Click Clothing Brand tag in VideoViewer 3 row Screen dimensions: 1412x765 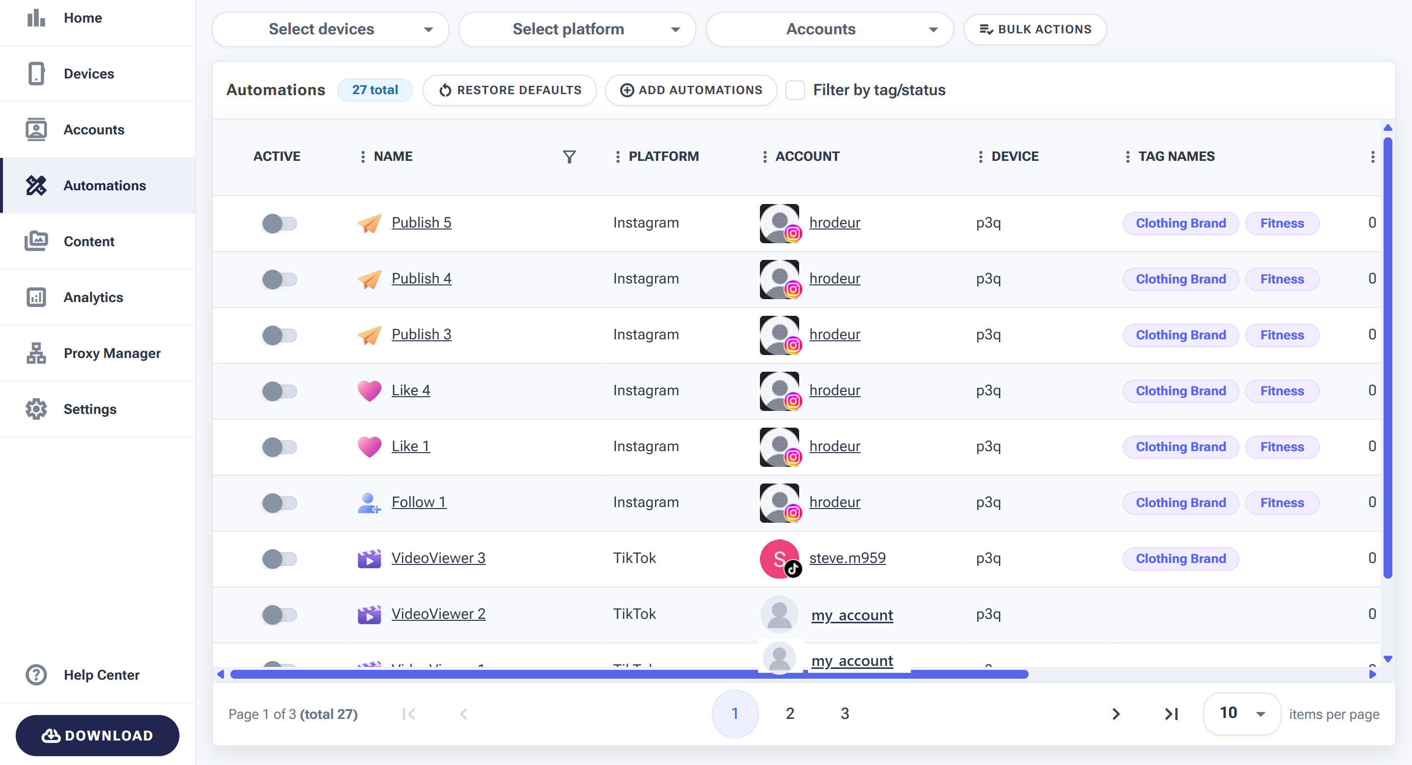click(x=1181, y=559)
